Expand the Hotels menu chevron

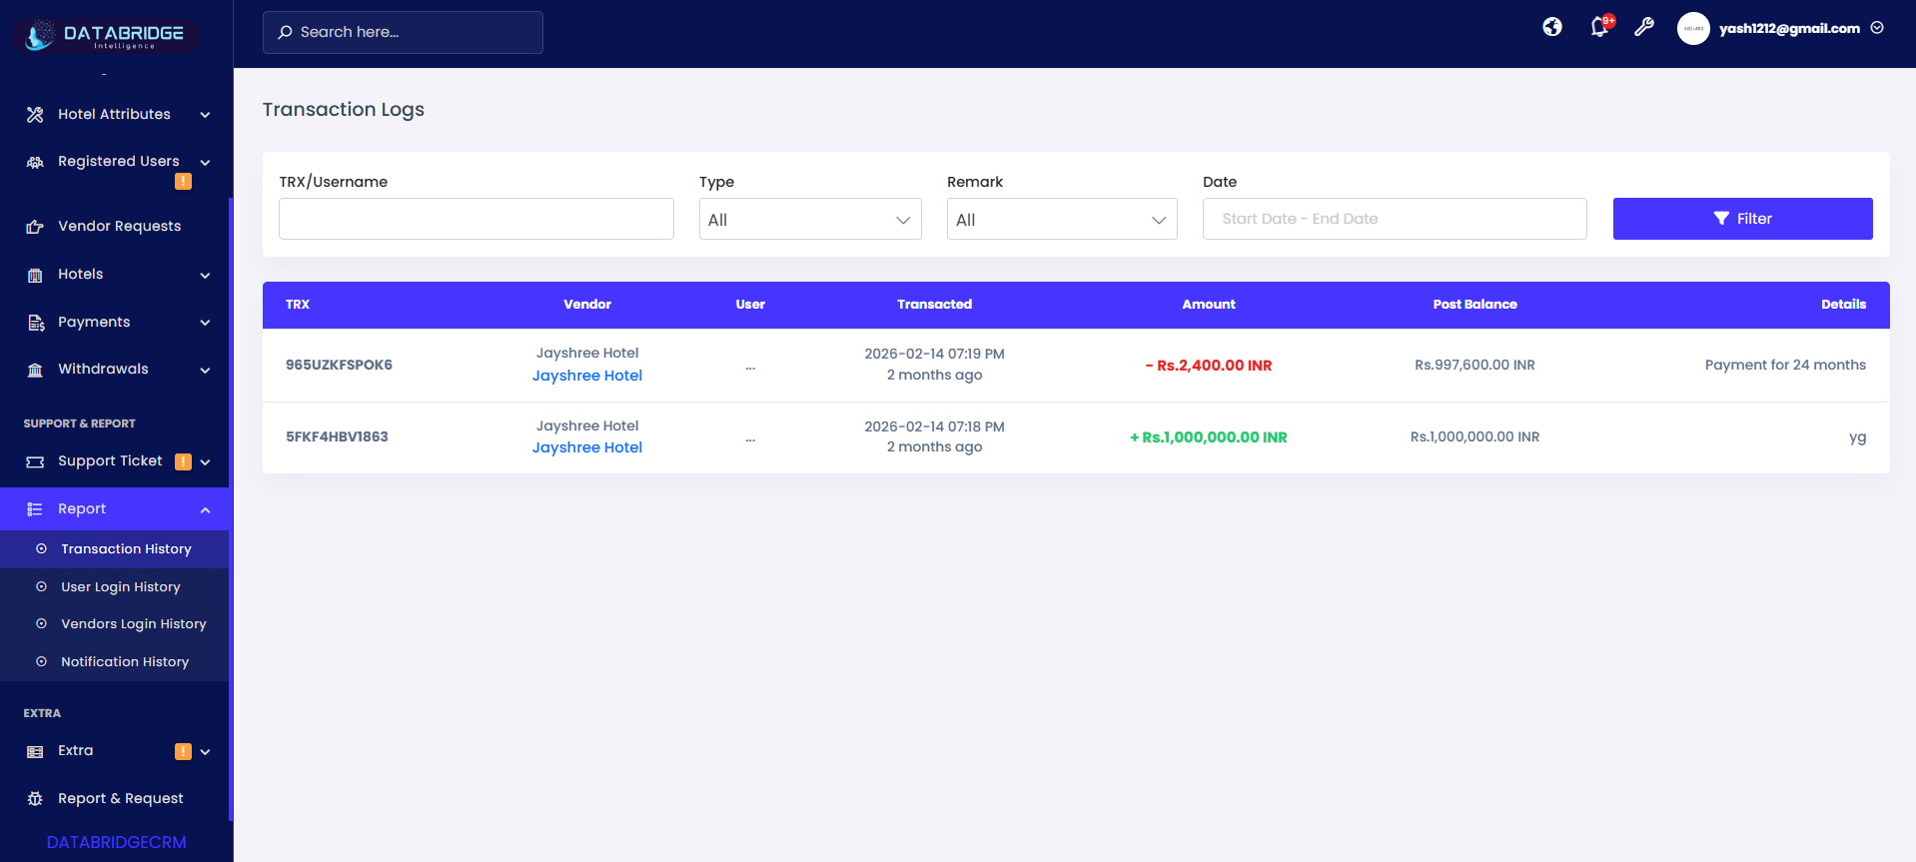point(205,275)
